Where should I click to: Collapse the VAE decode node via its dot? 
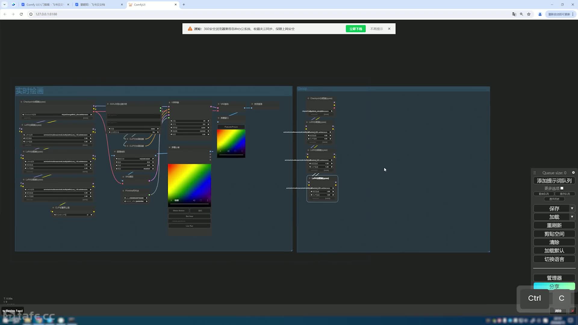219,104
